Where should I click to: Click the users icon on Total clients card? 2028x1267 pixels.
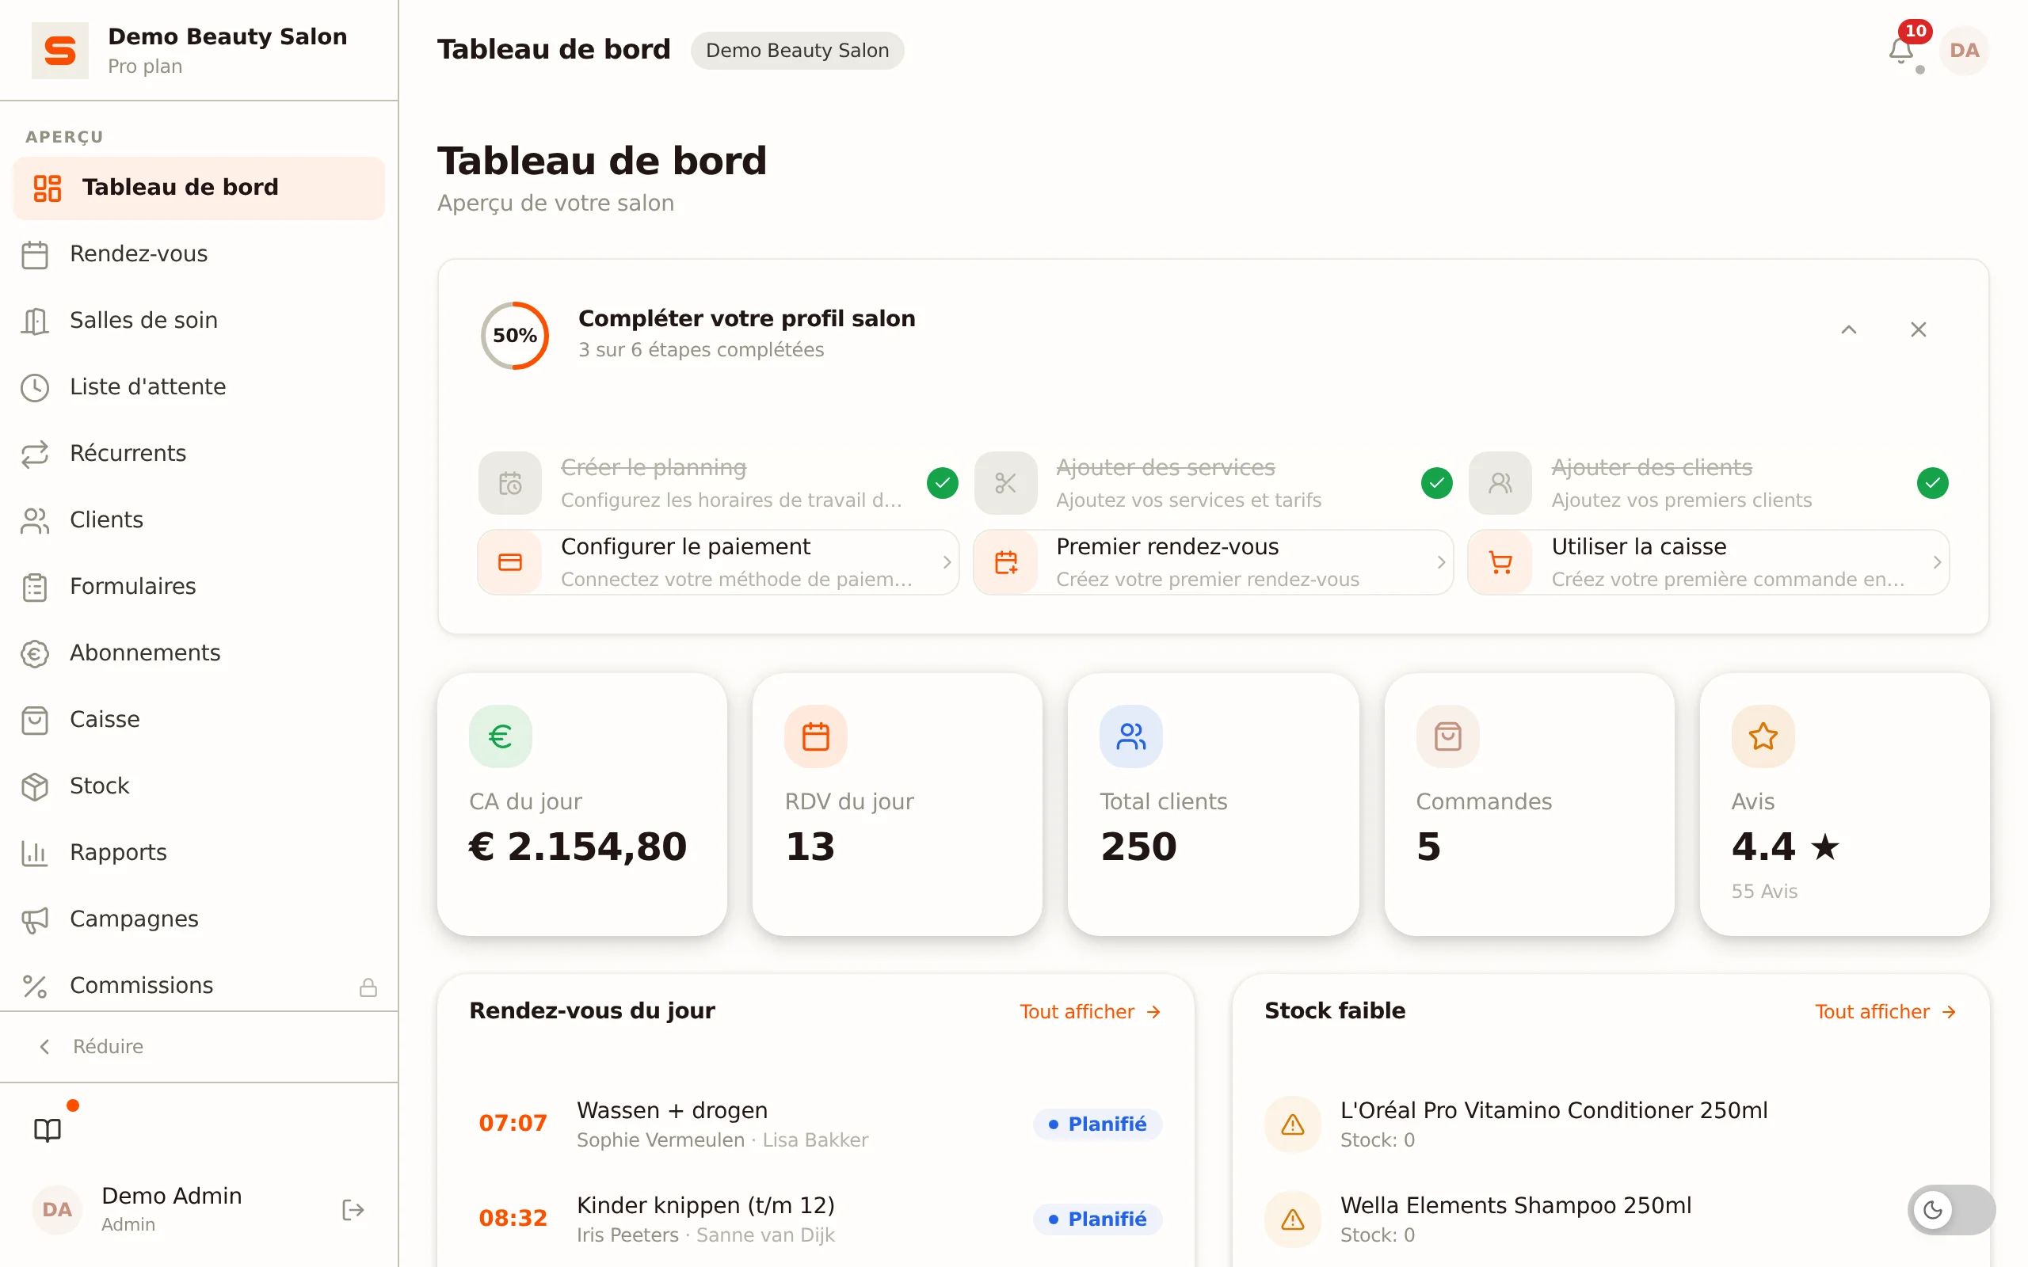pos(1130,736)
